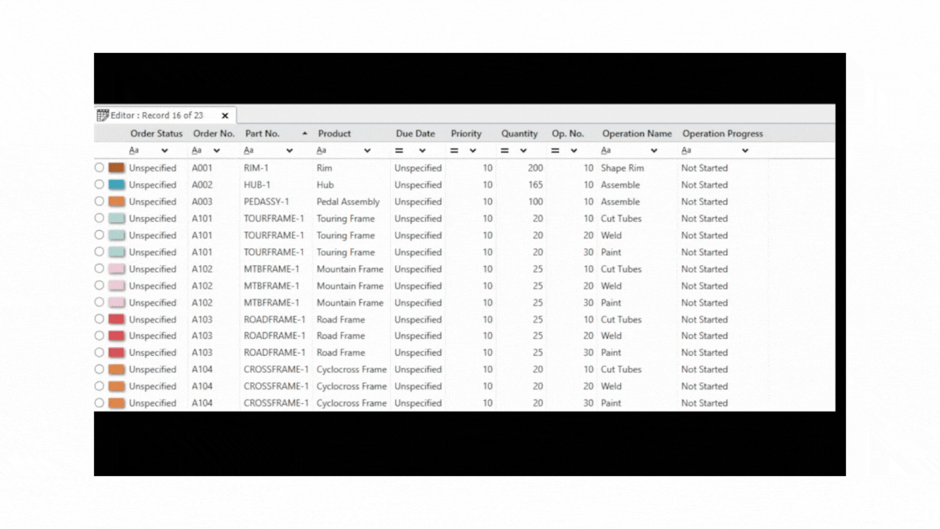Viewport: 940px width, 529px height.
Task: Select the Editor : Record 16 of 23 tab
Action: coord(157,114)
